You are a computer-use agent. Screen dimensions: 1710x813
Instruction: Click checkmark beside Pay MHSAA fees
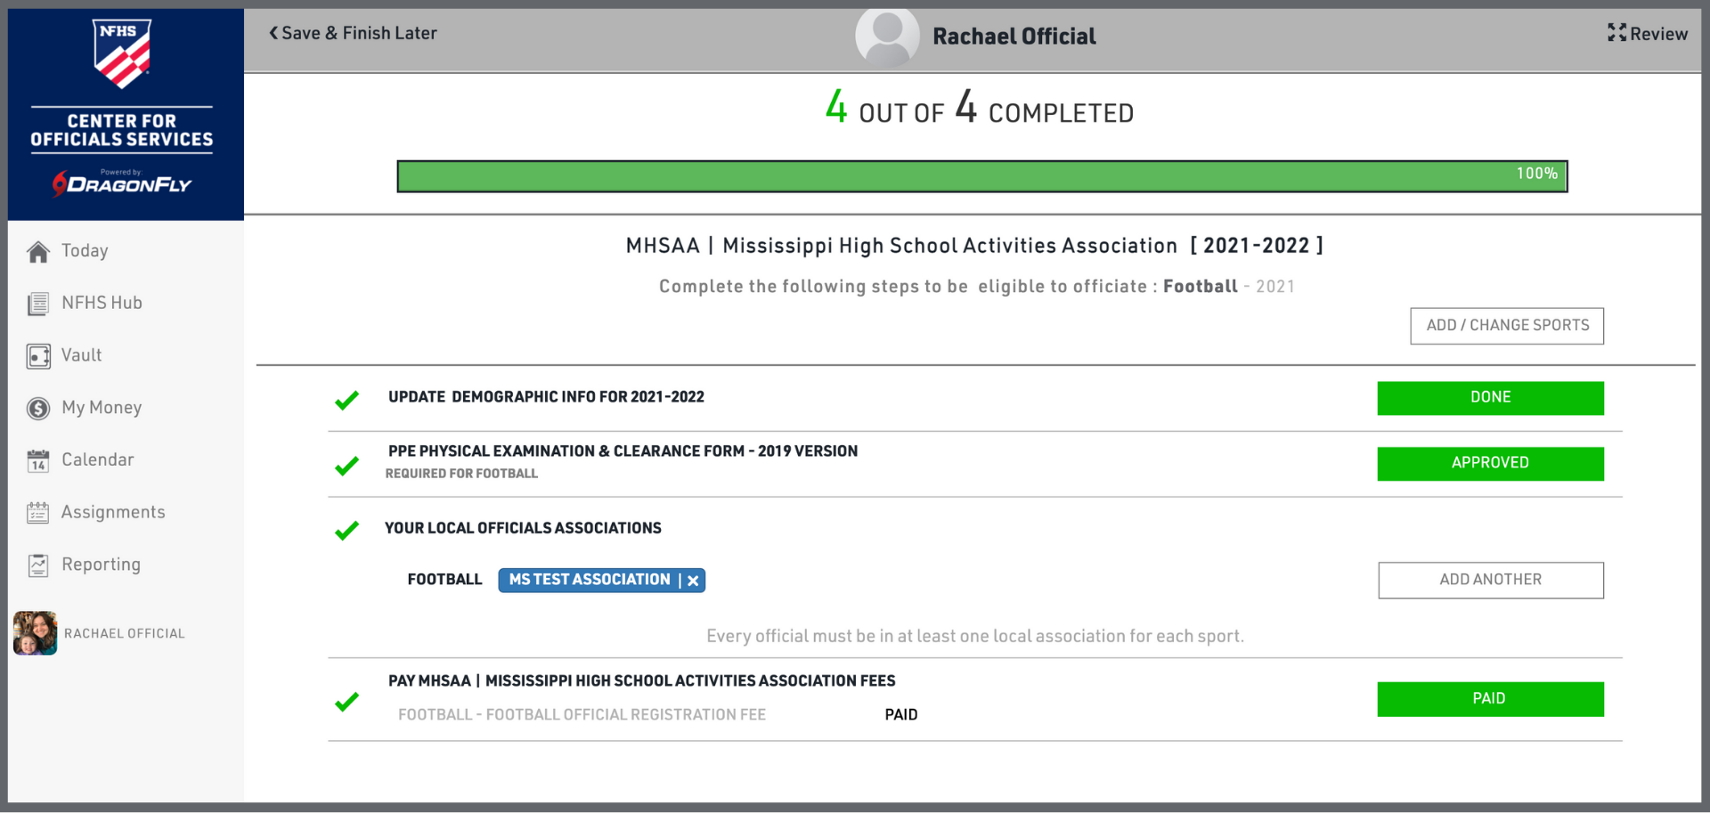tap(346, 702)
